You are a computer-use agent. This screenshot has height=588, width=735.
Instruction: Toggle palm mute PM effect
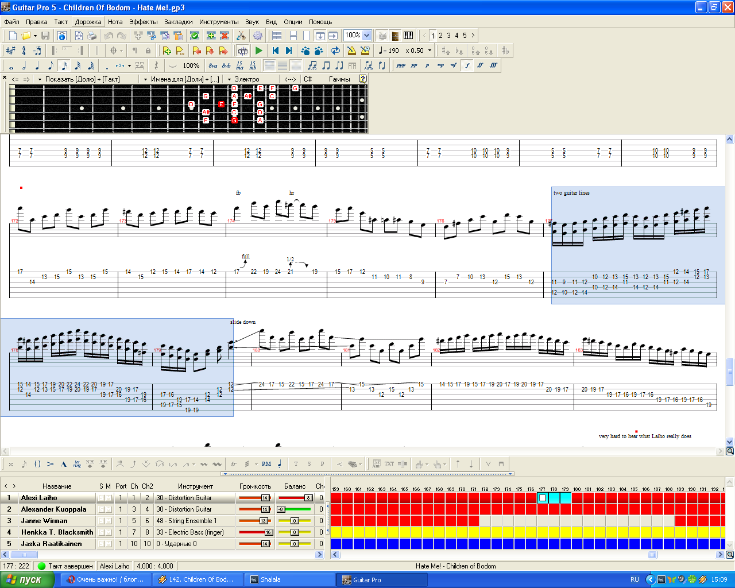tap(266, 464)
